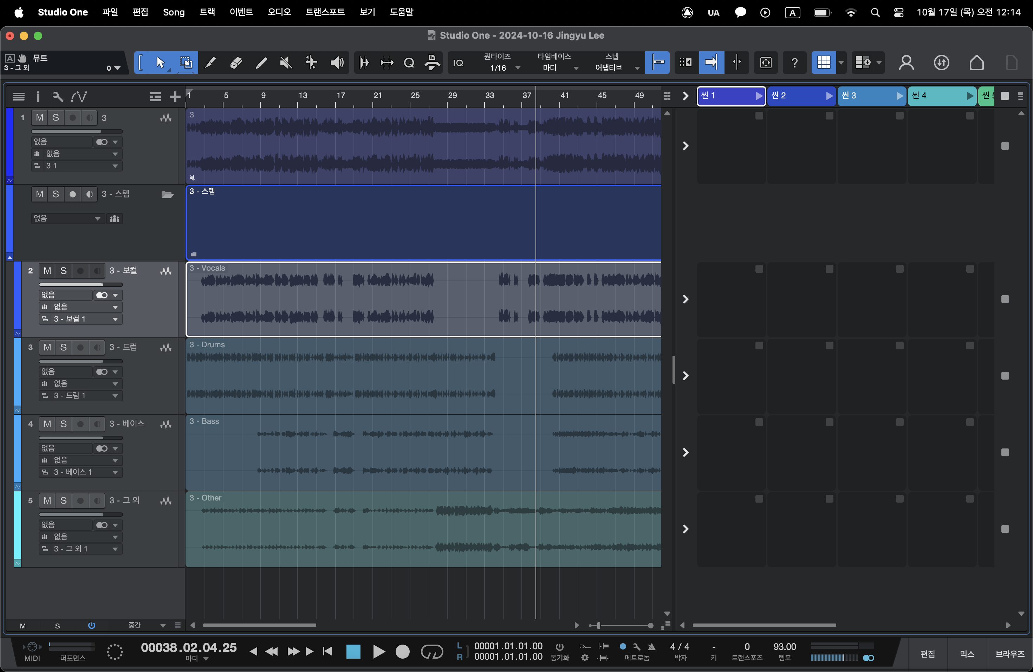
Task: Show automation curve icon in track header
Action: point(79,96)
